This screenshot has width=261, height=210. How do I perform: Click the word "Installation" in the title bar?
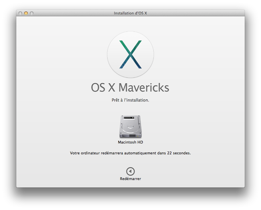(x=124, y=13)
